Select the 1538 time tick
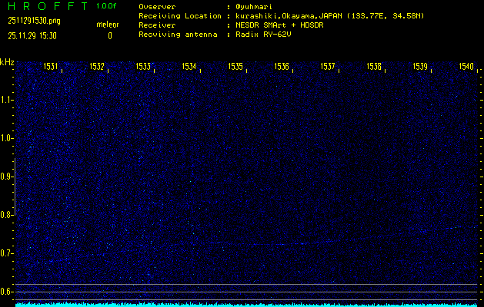The image size is (484, 307). pyautogui.click(x=374, y=68)
